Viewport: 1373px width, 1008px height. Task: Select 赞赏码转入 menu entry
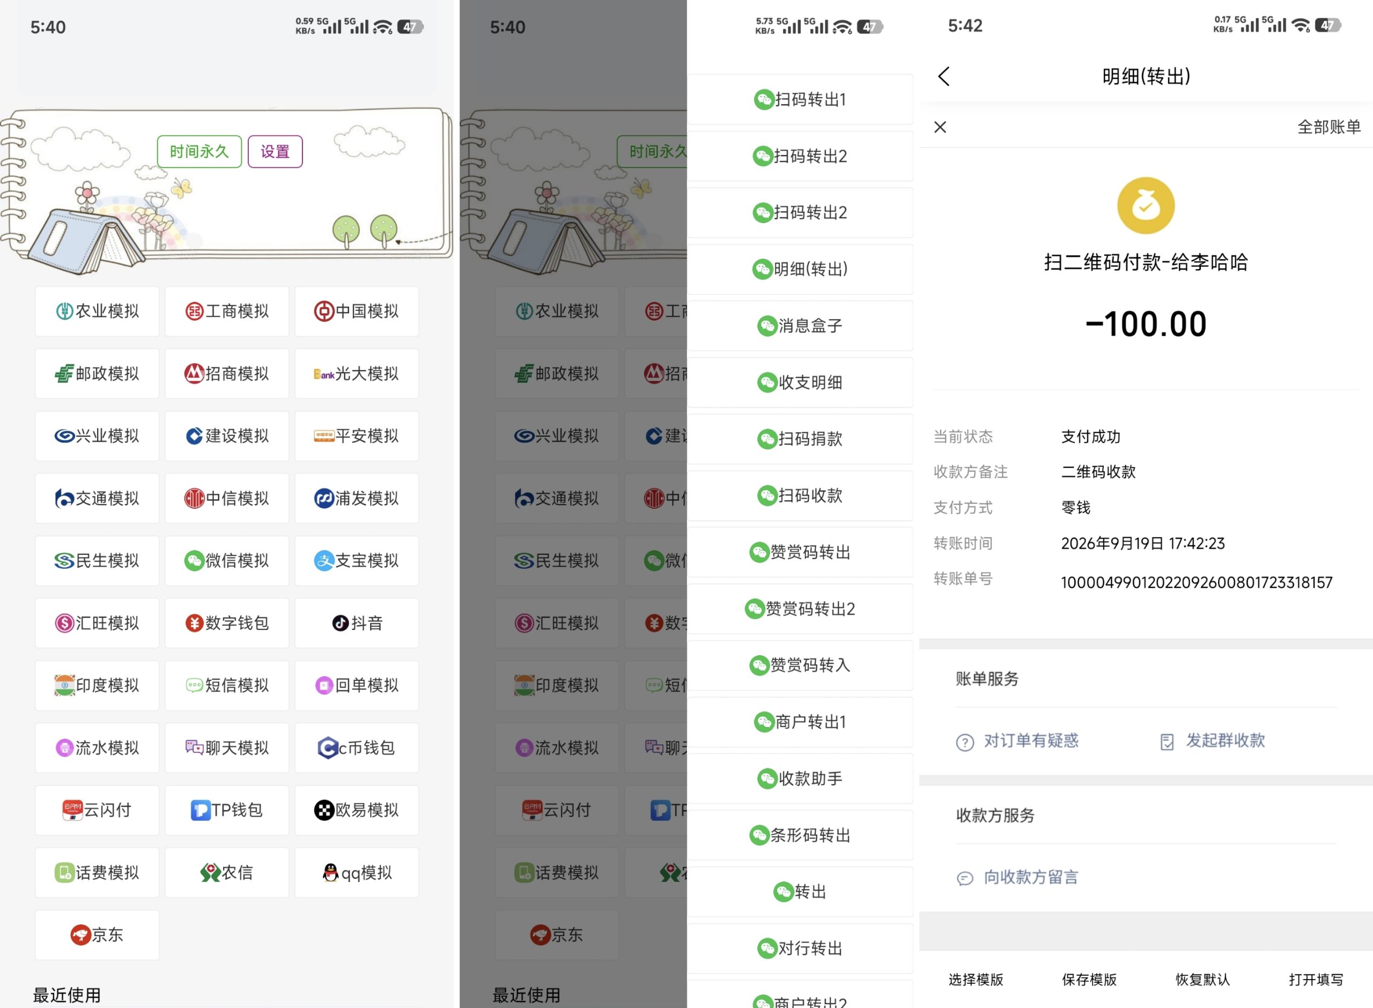[x=801, y=665]
